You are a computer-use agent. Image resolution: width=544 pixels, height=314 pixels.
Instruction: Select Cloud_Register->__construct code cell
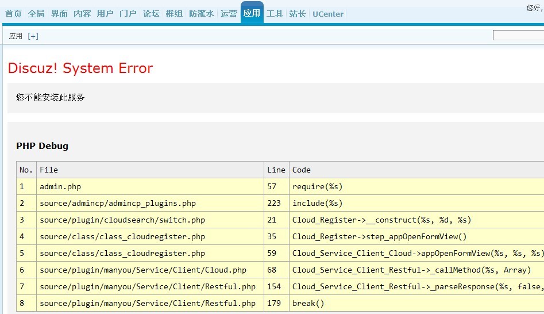click(416, 220)
